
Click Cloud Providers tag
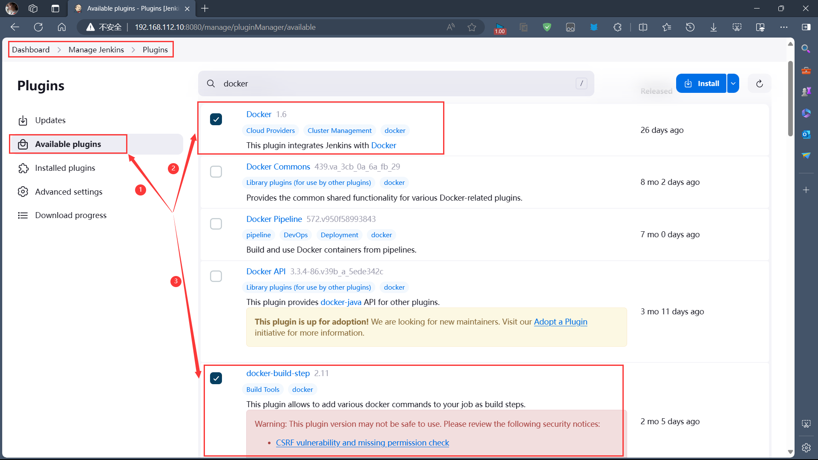coord(271,130)
